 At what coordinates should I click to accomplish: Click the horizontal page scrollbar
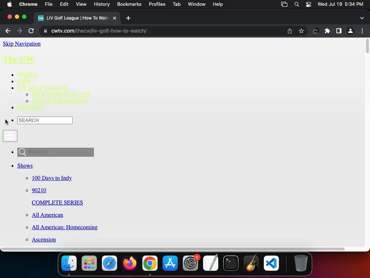pos(172,249)
